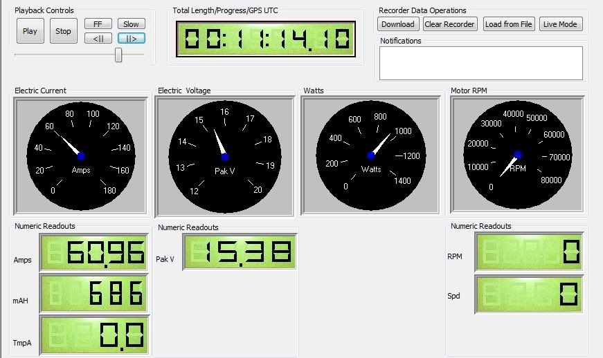Click the Motor RPM gauge dial
This screenshot has height=358, width=603.
click(519, 156)
